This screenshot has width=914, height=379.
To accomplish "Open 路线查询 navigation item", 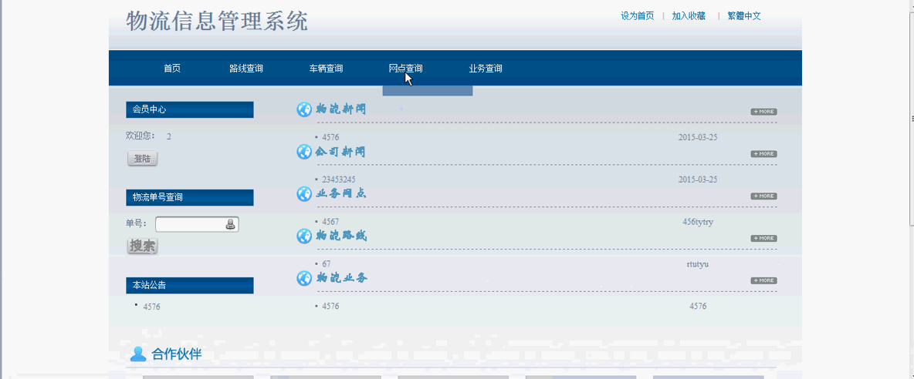I will coord(246,69).
